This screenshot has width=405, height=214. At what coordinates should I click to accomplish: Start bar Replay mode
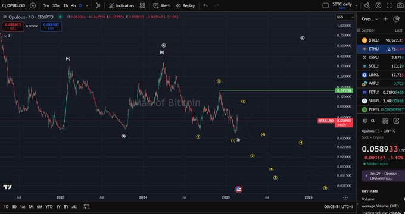click(185, 5)
